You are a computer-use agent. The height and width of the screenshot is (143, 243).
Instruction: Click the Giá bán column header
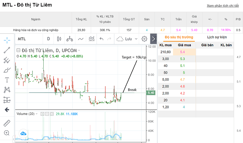pos(207,45)
